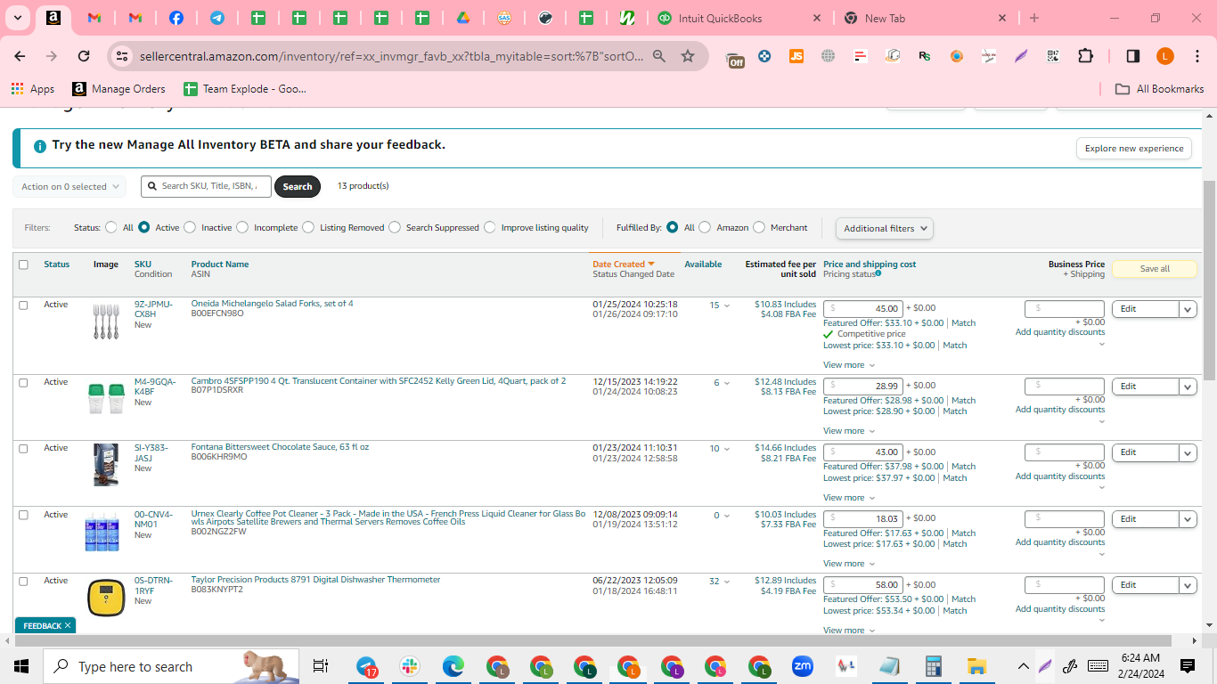Expand the Available 32 quantity chevron
1217x684 pixels.
726,582
